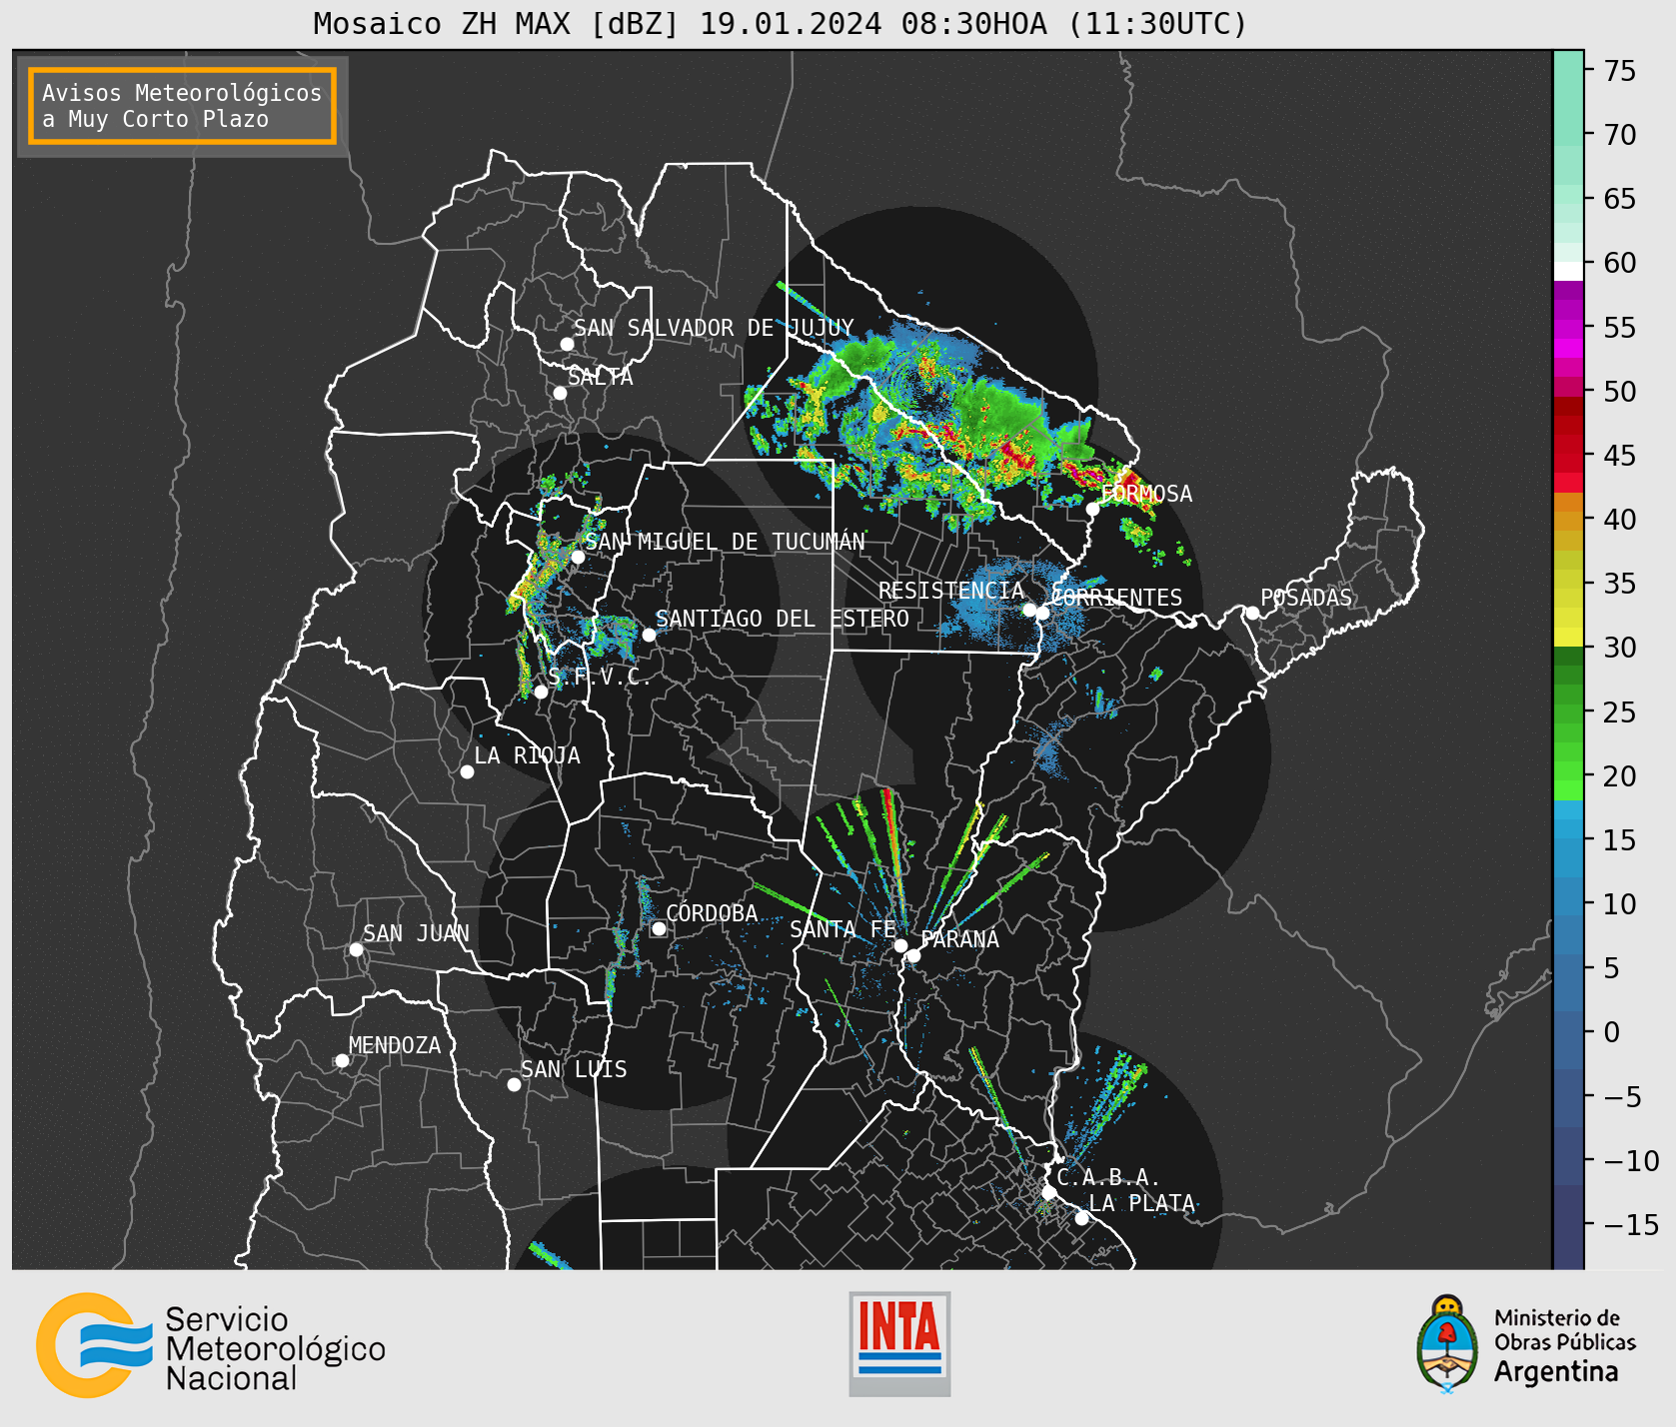Click the Córdoba city dot
The height and width of the screenshot is (1427, 1676).
pyautogui.click(x=659, y=928)
